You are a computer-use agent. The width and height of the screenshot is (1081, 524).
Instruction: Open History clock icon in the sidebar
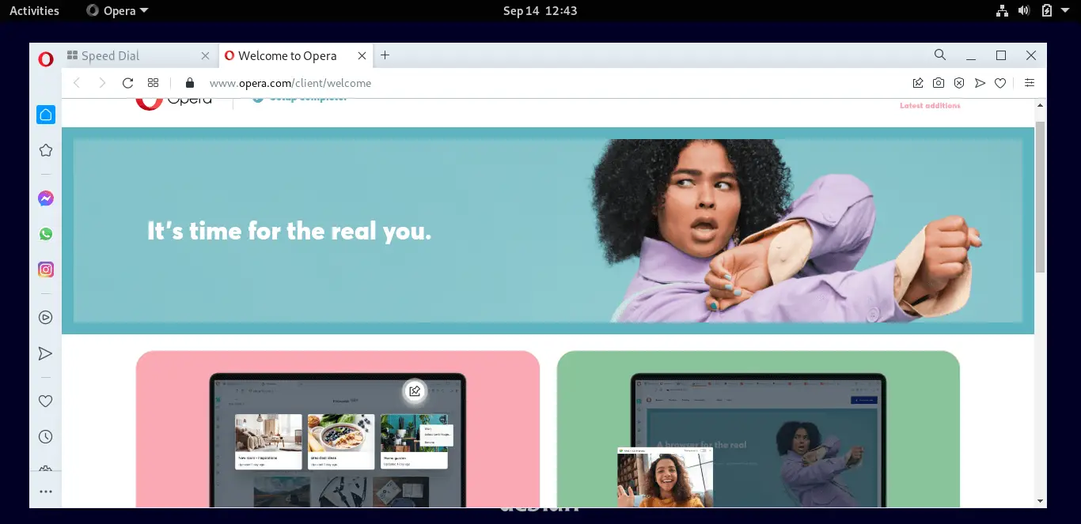(46, 436)
